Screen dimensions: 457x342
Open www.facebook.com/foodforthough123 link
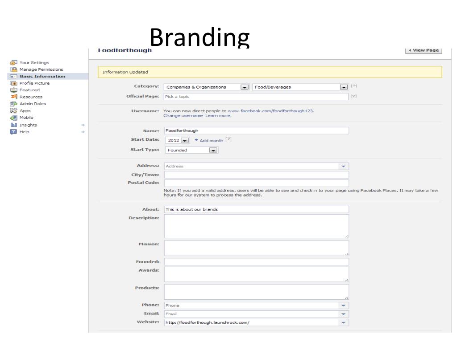270,111
